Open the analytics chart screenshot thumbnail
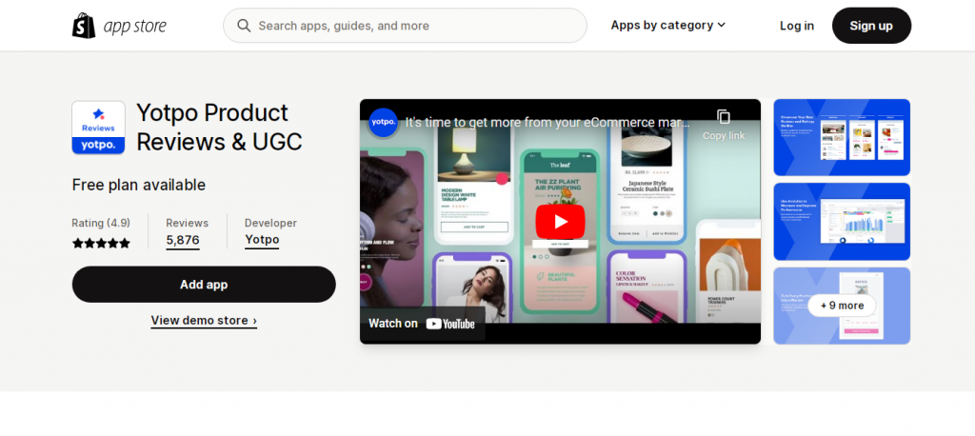The image size is (975, 436). [842, 222]
